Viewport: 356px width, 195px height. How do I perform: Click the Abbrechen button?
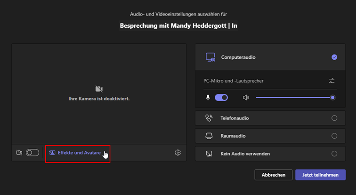[273, 175]
